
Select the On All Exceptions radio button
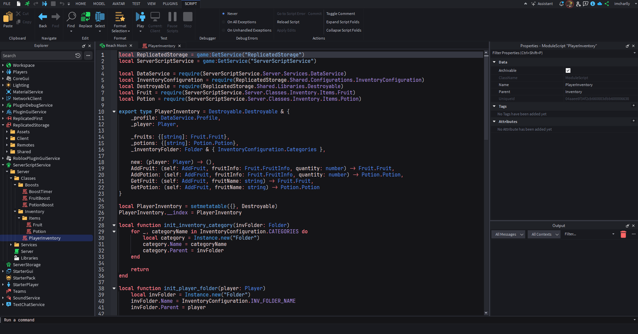(x=223, y=22)
